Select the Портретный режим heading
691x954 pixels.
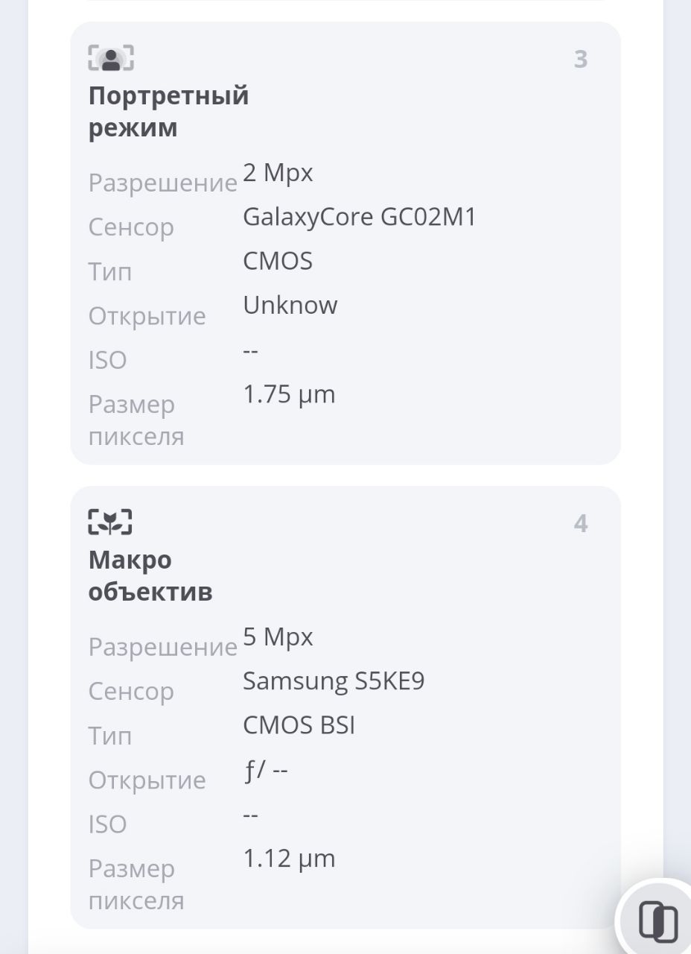pos(168,112)
